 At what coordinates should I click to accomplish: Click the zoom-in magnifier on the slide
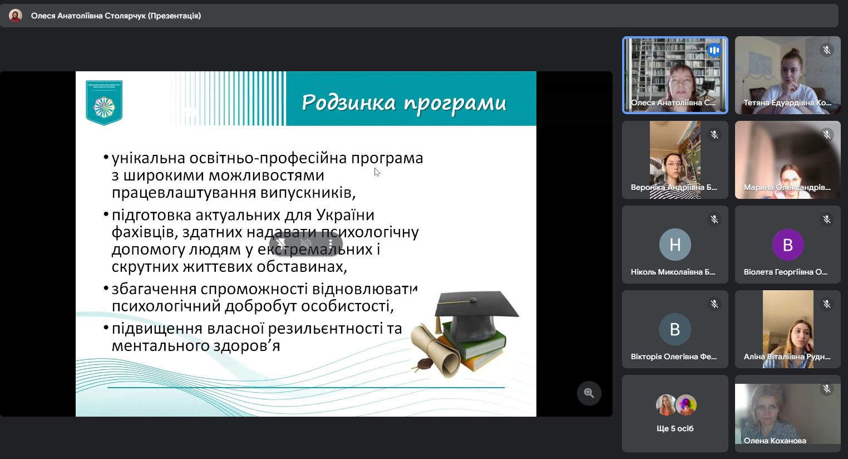click(x=589, y=393)
